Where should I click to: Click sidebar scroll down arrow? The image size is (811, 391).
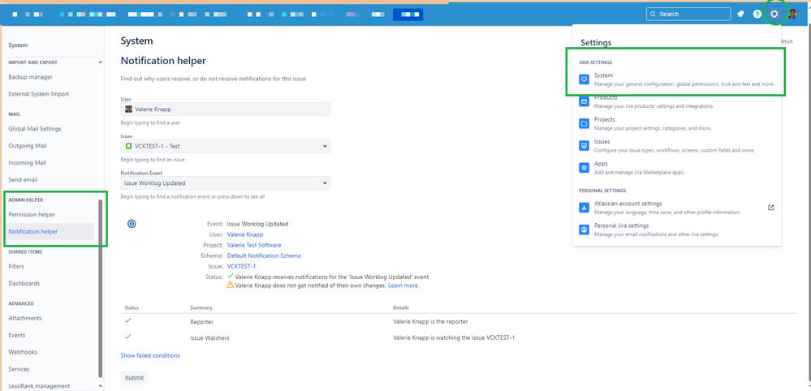pos(101,385)
